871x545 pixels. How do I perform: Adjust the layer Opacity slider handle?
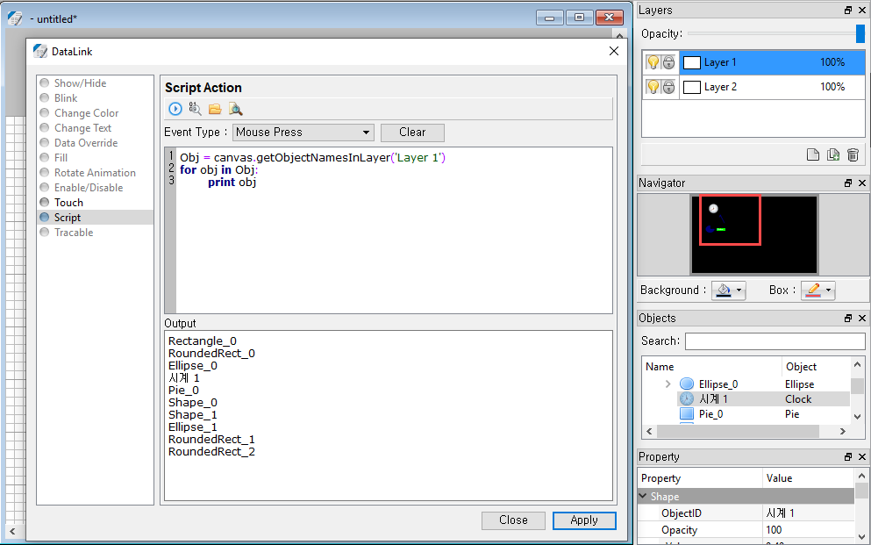(x=860, y=33)
